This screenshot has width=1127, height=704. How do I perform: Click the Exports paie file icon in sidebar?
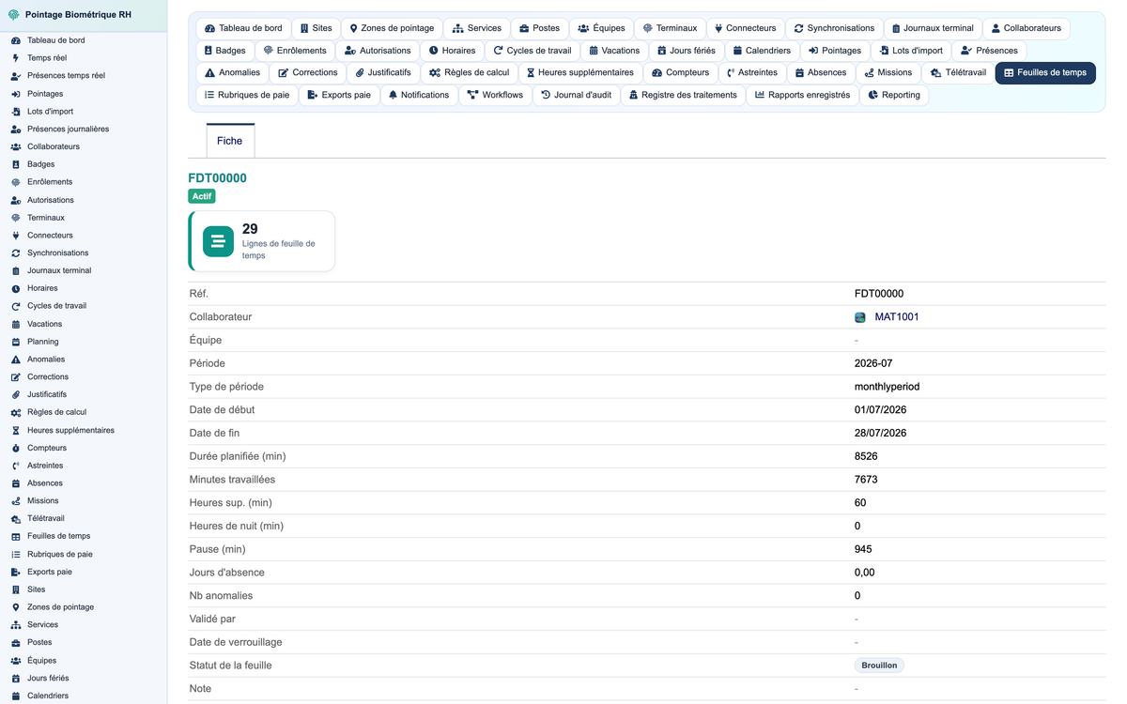[16, 573]
